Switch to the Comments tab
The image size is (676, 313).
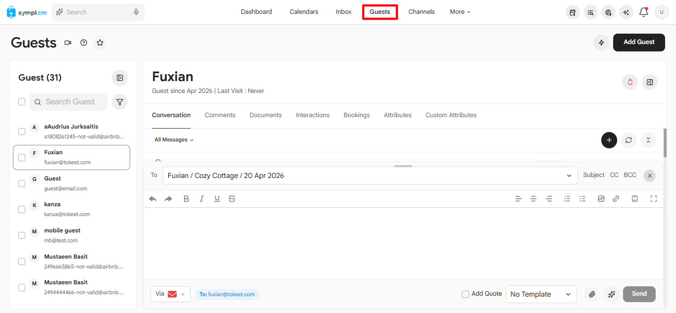coord(220,115)
